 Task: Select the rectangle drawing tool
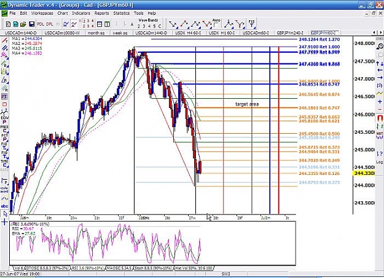point(4,104)
